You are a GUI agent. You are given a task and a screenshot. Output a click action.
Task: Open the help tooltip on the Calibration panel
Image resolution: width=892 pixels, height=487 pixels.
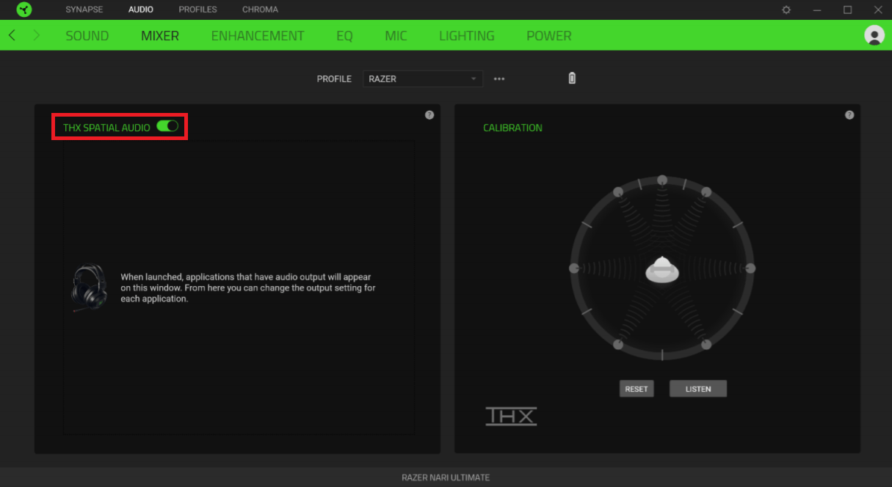tap(849, 114)
